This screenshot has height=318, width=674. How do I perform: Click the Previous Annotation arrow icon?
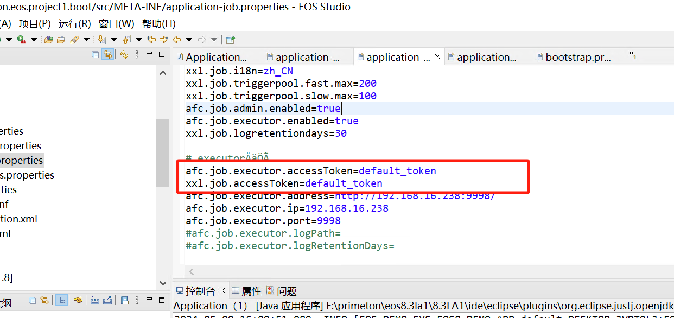(x=126, y=40)
